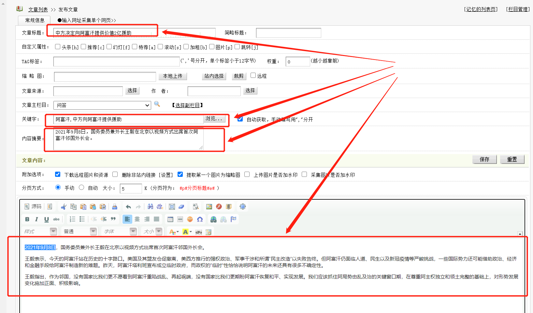
Task: Click the 重置 button
Action: click(x=512, y=159)
